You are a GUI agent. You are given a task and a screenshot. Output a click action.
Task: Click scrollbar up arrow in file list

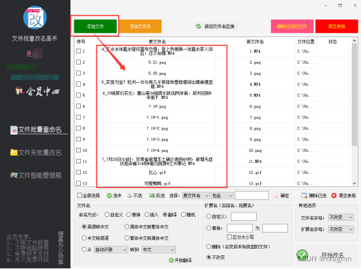(x=354, y=41)
